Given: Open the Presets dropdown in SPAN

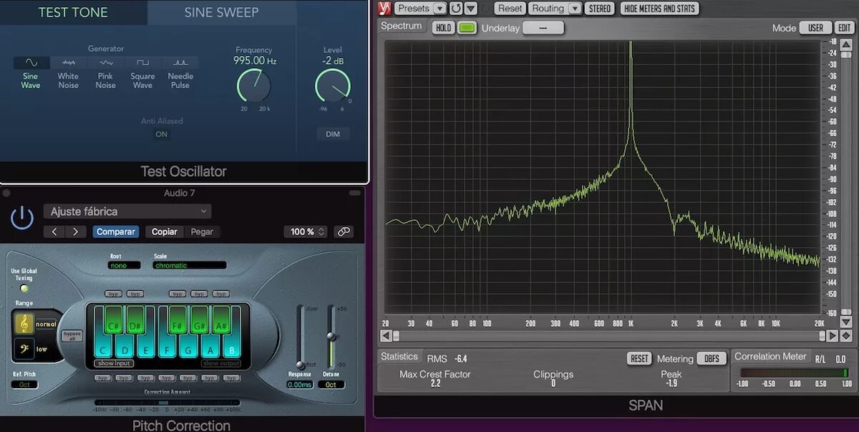Looking at the screenshot, I should point(420,9).
